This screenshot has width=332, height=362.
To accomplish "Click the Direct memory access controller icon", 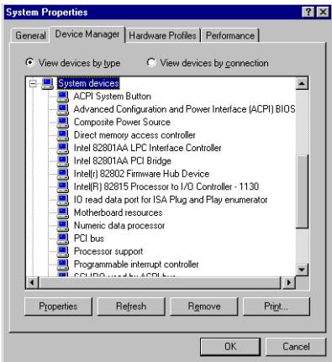I will pos(63,135).
